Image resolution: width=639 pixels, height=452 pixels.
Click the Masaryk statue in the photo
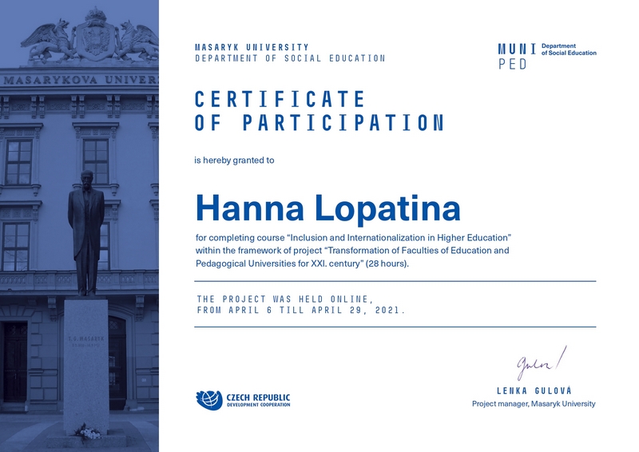click(86, 233)
